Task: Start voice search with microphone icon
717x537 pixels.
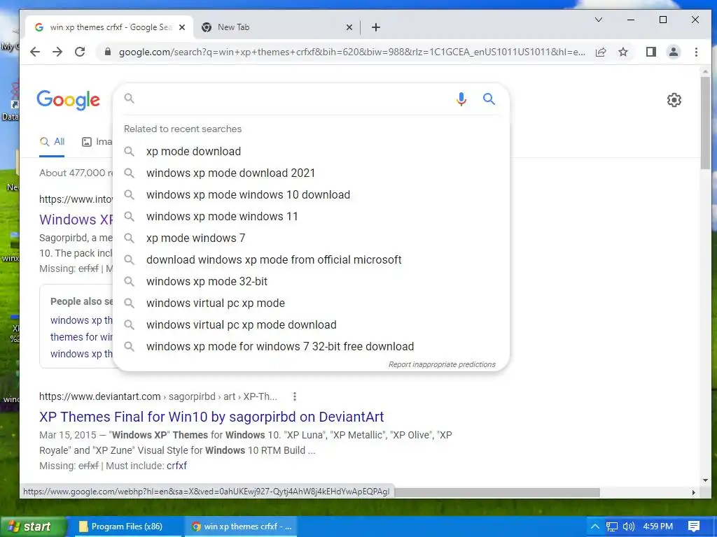Action: coord(461,99)
